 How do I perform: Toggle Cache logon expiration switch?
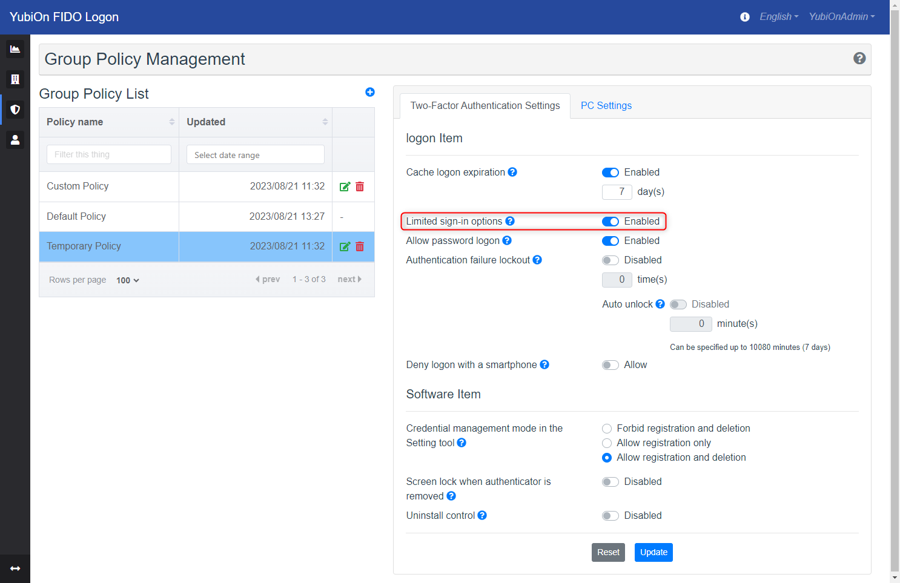610,173
